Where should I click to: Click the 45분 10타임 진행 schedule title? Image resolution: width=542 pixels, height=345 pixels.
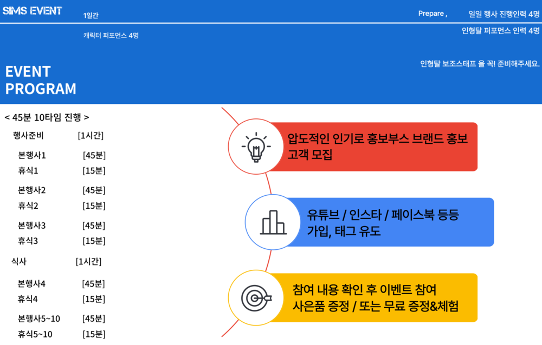pos(47,117)
